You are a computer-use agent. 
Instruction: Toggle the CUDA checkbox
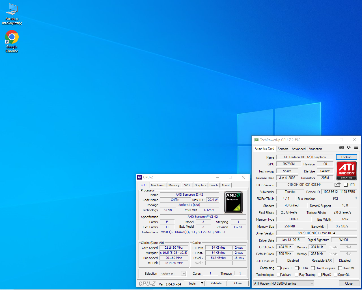[297, 268]
